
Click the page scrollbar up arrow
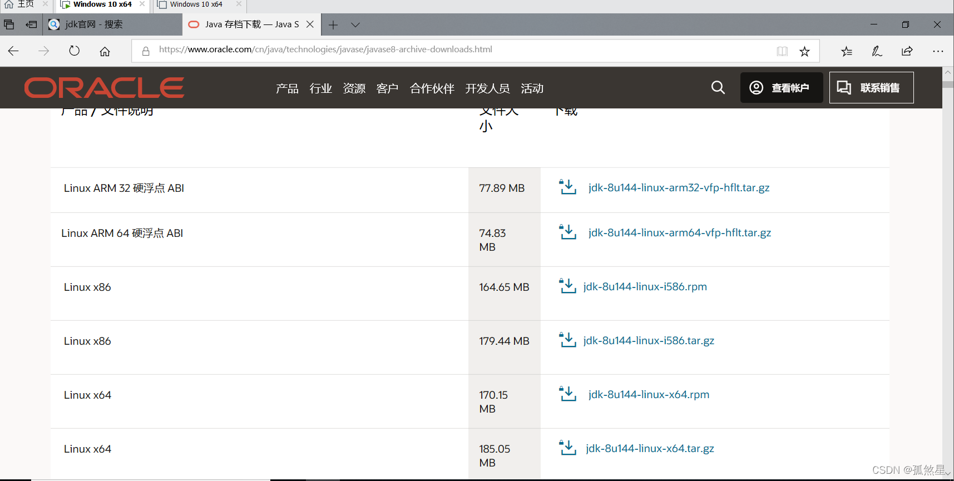coord(948,72)
